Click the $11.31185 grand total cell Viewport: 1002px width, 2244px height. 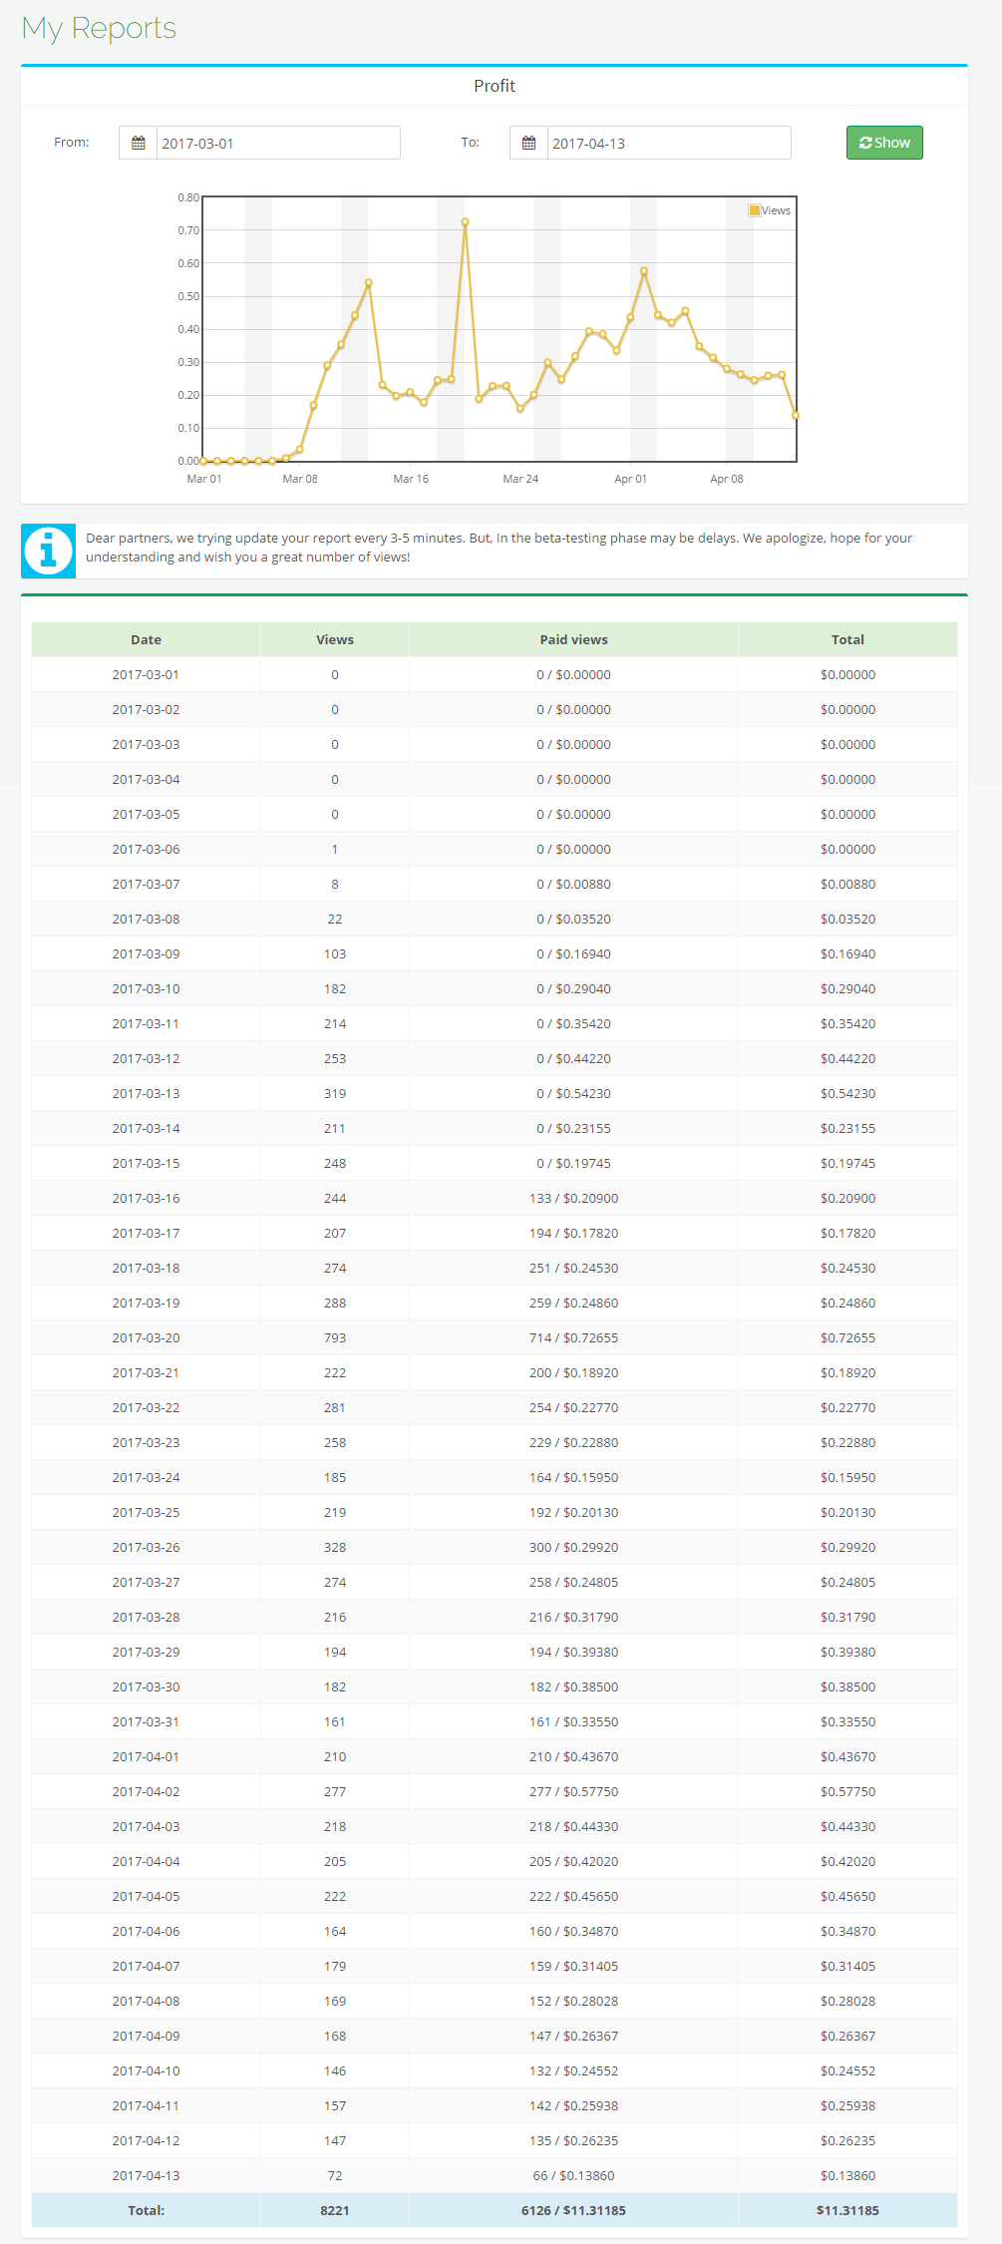point(847,2210)
